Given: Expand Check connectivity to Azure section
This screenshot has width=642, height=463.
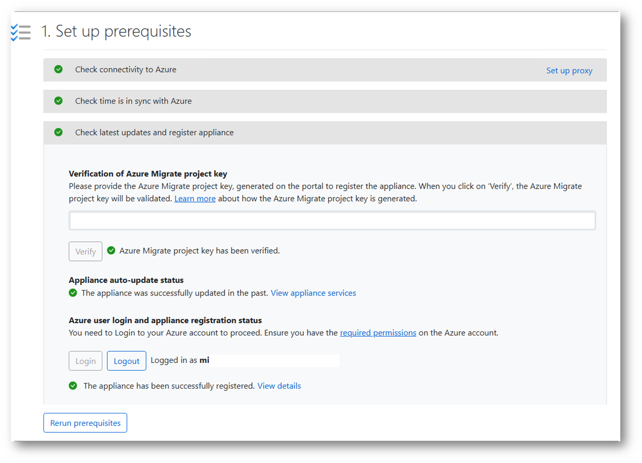Looking at the screenshot, I should 126,70.
